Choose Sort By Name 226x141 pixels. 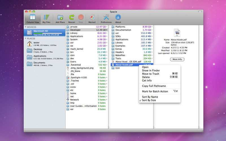point(160,97)
